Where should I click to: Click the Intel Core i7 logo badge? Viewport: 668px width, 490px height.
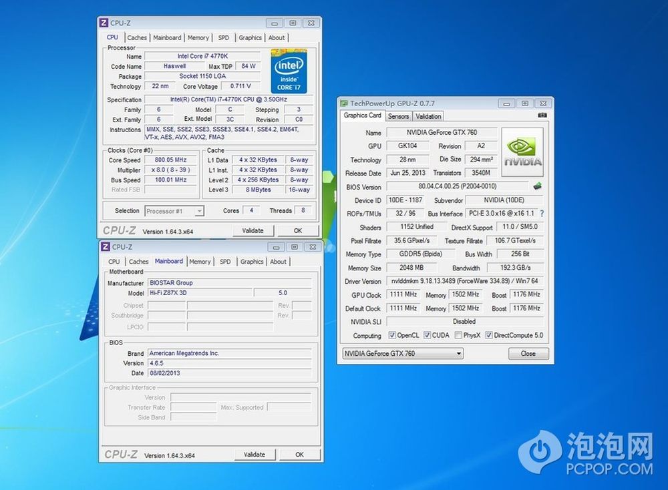(289, 71)
